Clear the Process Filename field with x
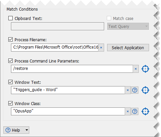The height and width of the screenshot is (137, 161). point(101,48)
